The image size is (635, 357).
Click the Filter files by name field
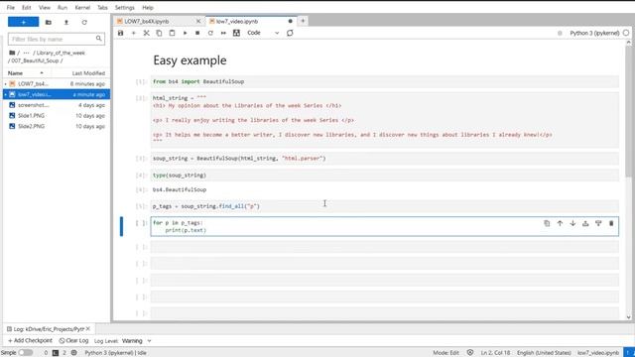point(57,39)
